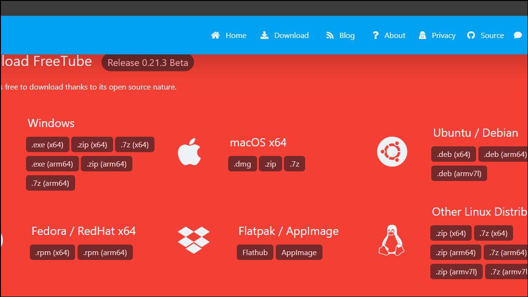Open the Home navigation link
This screenshot has width=528, height=297.
point(236,35)
